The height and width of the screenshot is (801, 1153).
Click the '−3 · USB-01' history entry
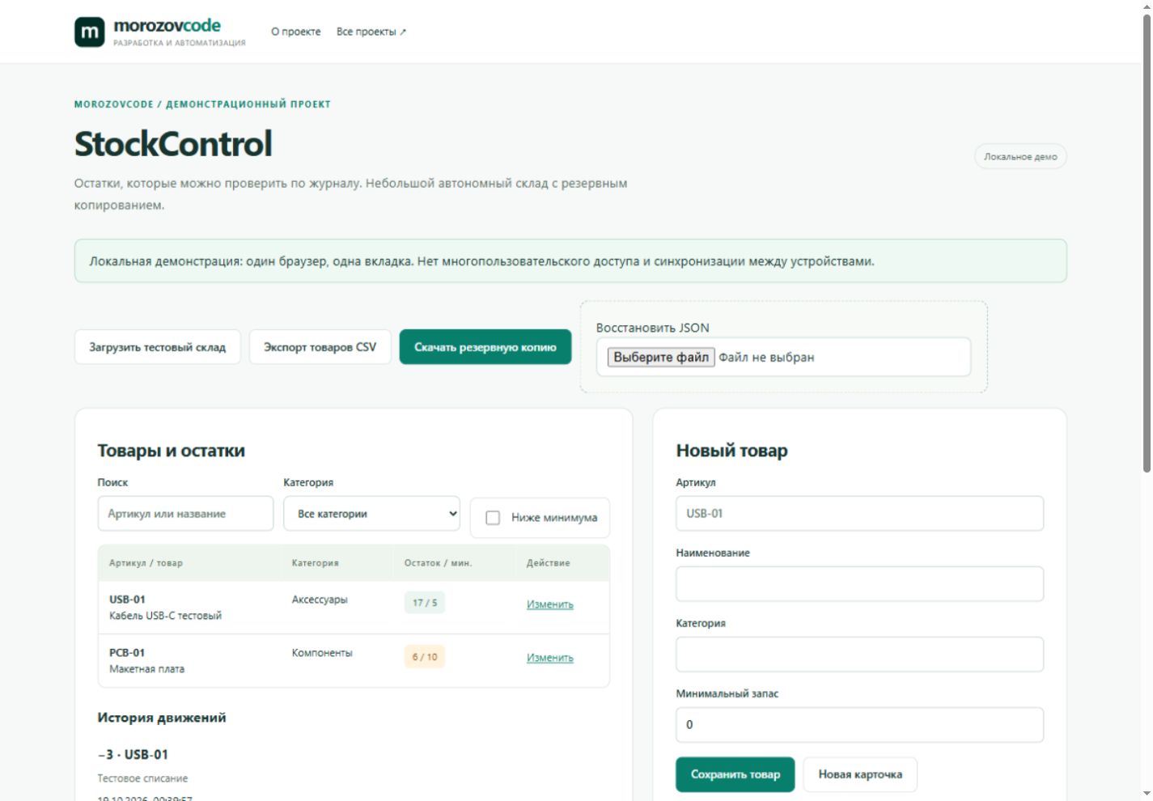[134, 755]
